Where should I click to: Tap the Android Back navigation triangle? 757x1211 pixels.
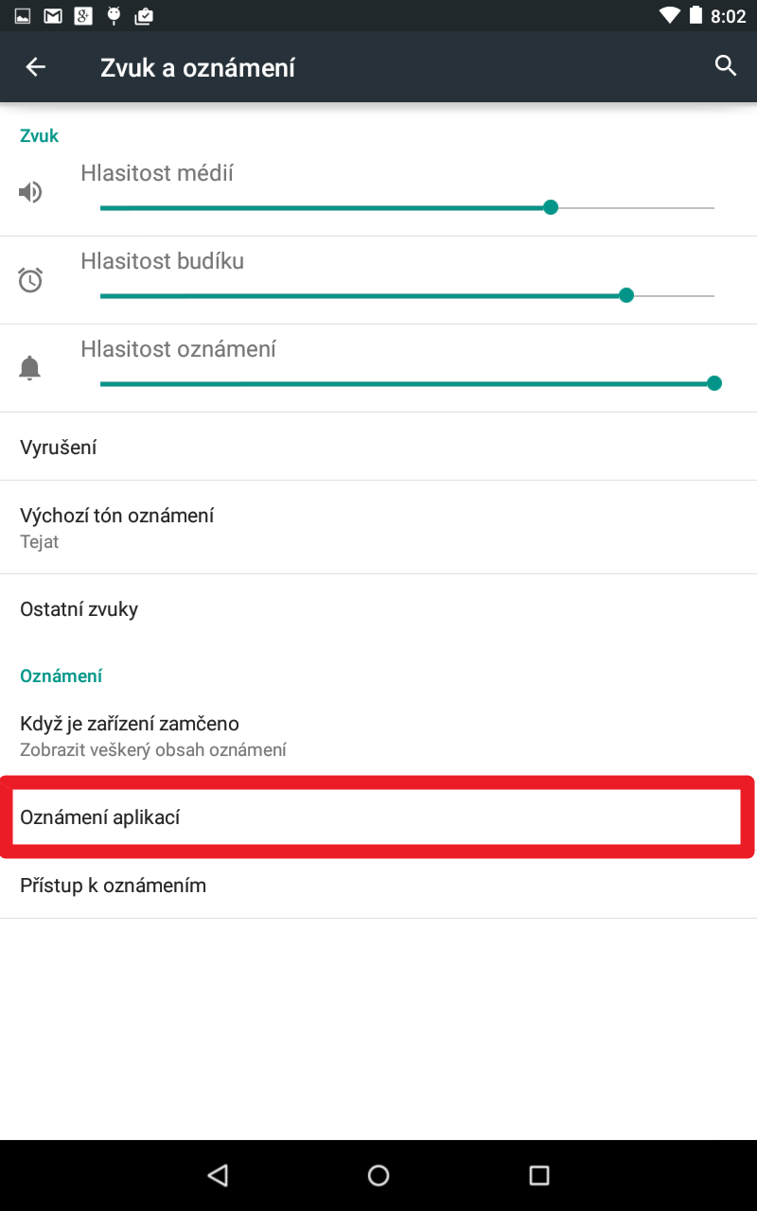pyautogui.click(x=218, y=1175)
